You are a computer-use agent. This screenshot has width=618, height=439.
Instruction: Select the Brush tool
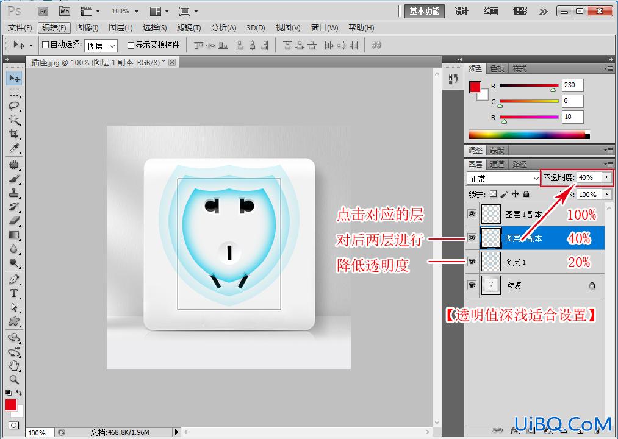tap(14, 179)
